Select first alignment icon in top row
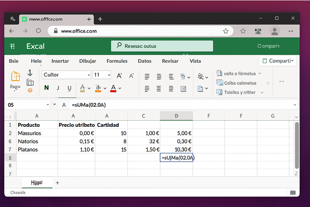 (x=147, y=77)
